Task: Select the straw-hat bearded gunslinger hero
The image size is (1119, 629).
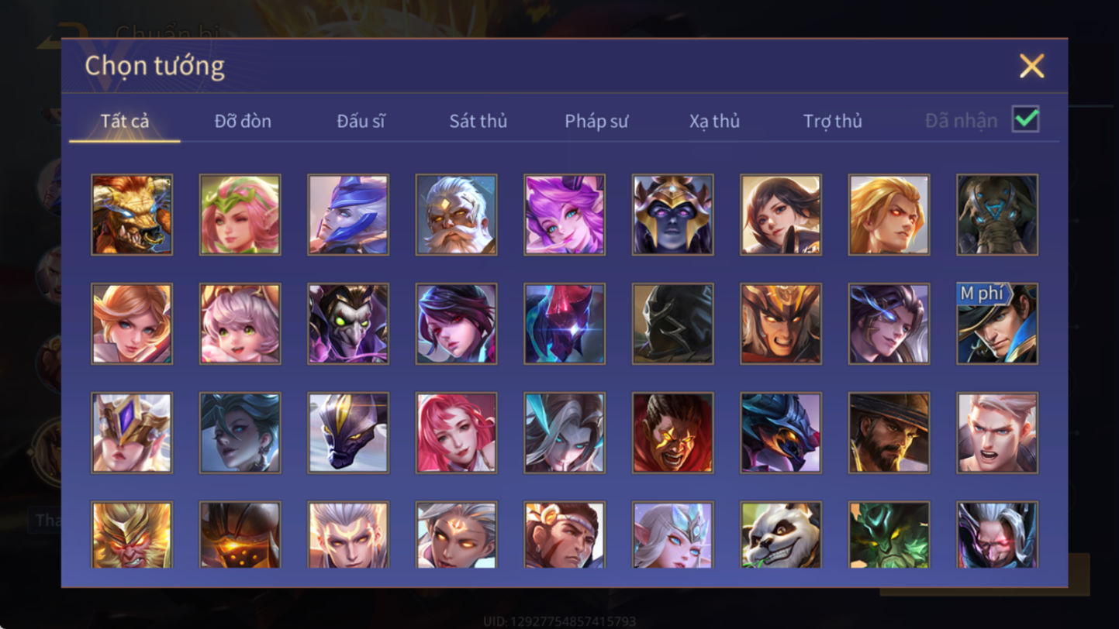Action: point(889,432)
